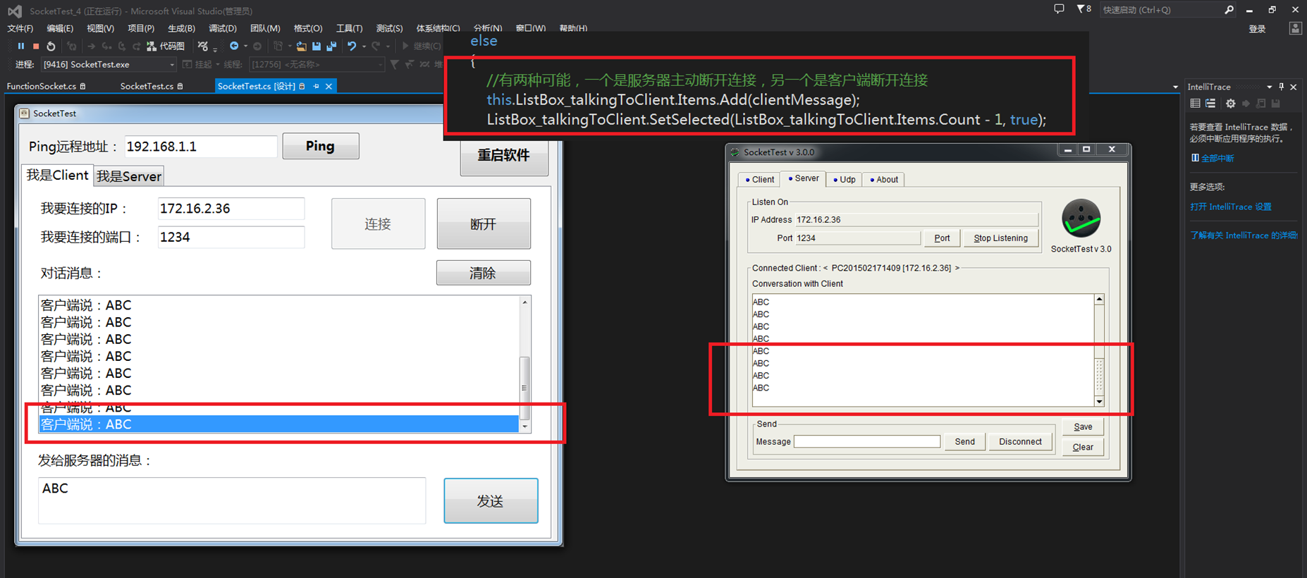This screenshot has height=578, width=1307.
Task: Click the 断开 disconnect button
Action: point(484,223)
